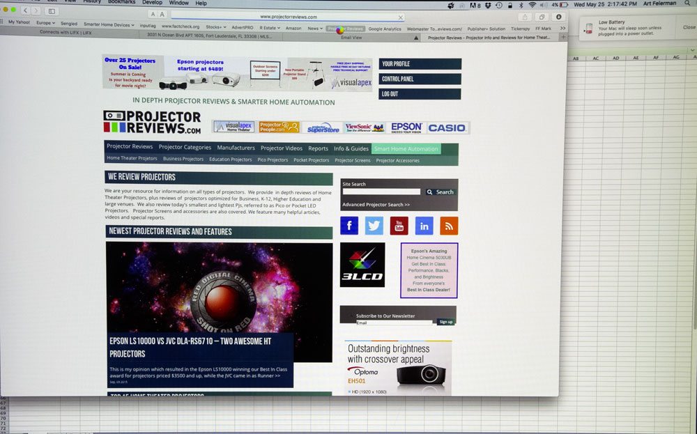Go back with Safari back arrow

[x=25, y=10]
